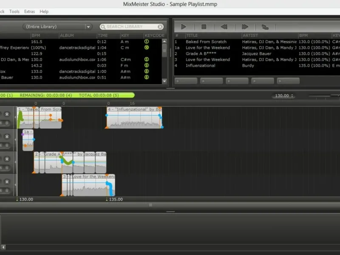Click the 135.0 (100.0%) BPM cell in playlist
The height and width of the screenshot is (255, 340).
point(314,65)
